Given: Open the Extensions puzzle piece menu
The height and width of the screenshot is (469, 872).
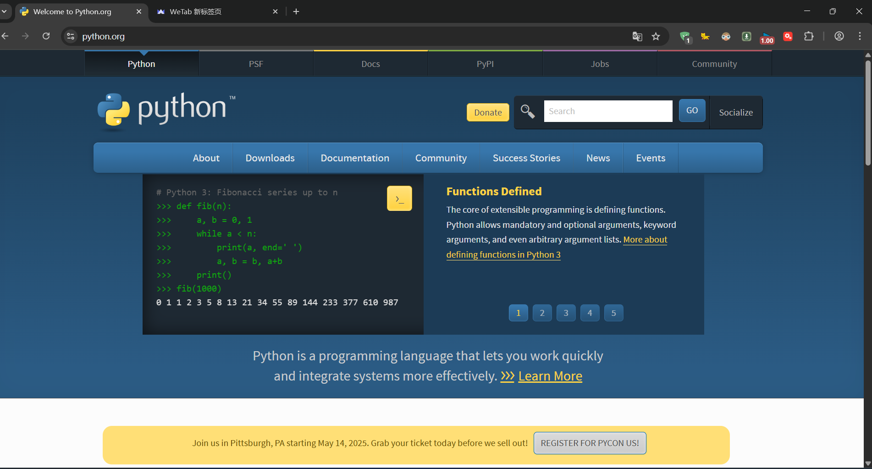Looking at the screenshot, I should (x=809, y=36).
